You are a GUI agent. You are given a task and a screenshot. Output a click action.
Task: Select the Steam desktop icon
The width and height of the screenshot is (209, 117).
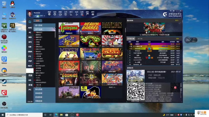(x=4, y=83)
